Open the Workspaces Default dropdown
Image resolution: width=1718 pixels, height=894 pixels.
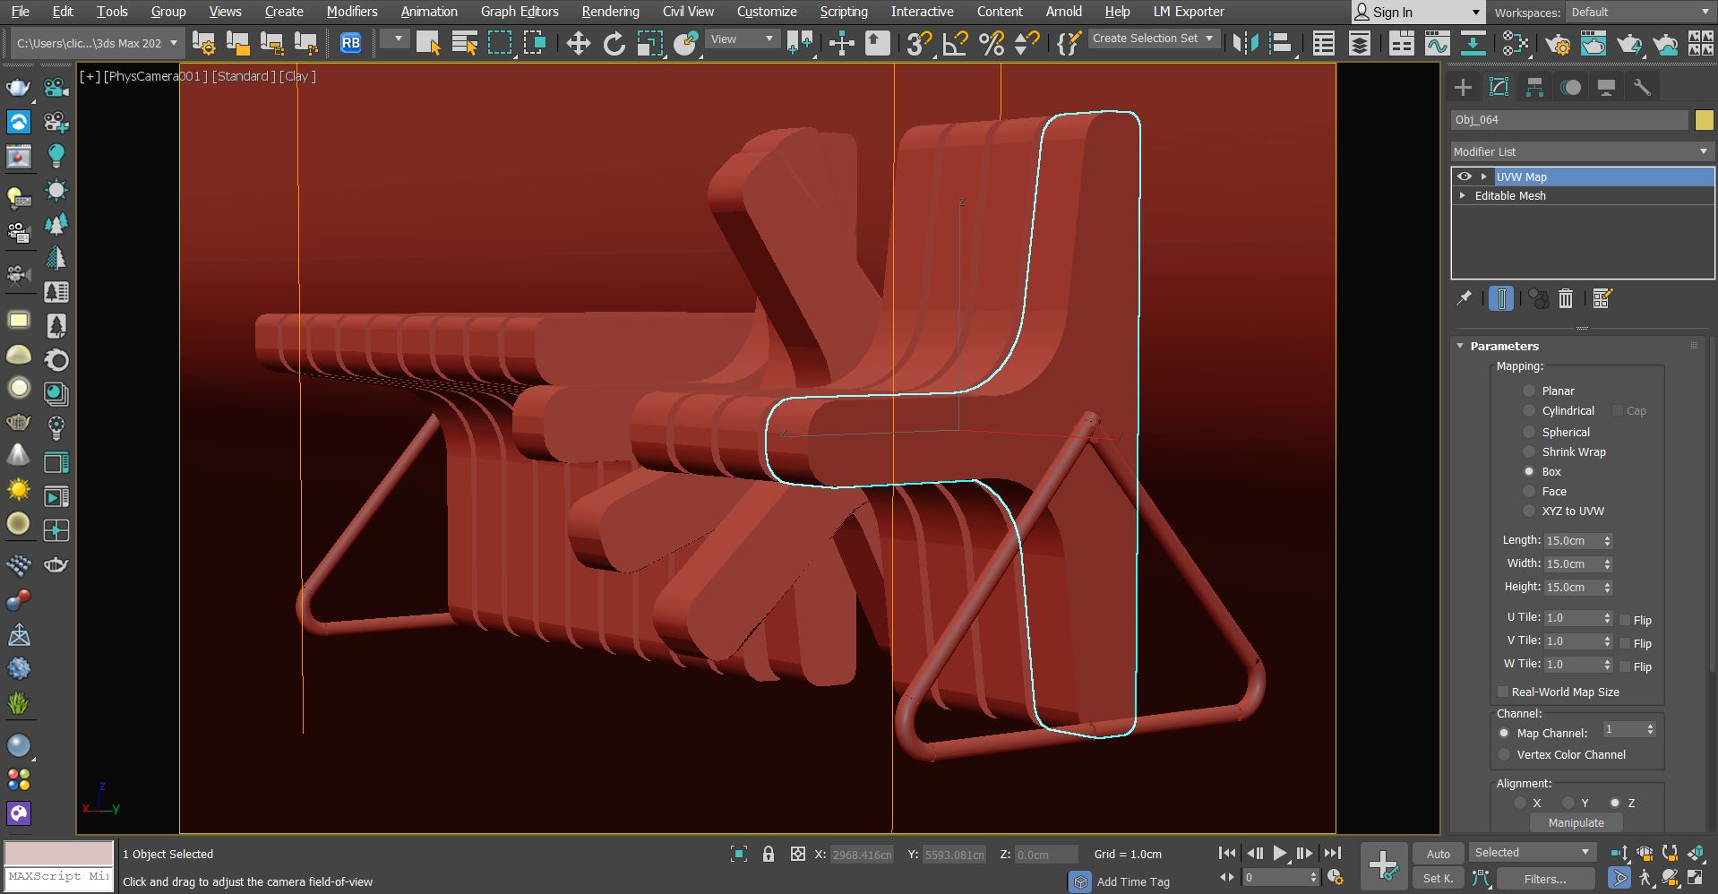point(1639,13)
